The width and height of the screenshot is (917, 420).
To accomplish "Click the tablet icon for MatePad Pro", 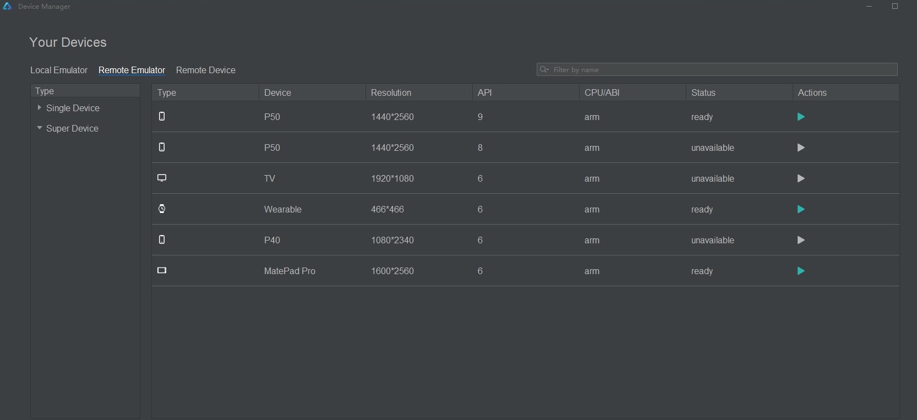I will click(x=162, y=270).
